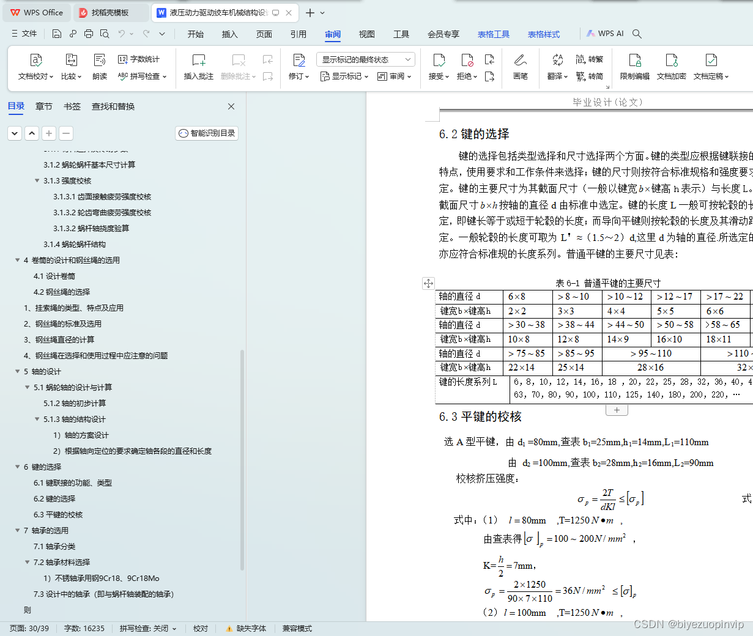Jump to 4.2 钢丝绳的选择 in outline
This screenshot has height=636, width=753.
62,292
